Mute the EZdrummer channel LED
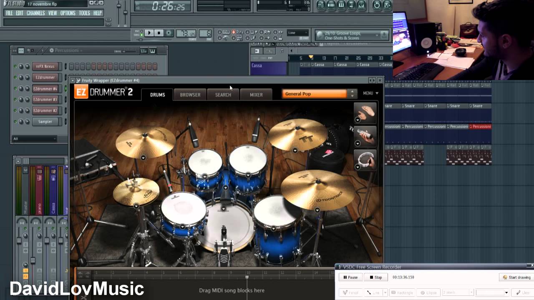534x300 pixels. pyautogui.click(x=15, y=77)
